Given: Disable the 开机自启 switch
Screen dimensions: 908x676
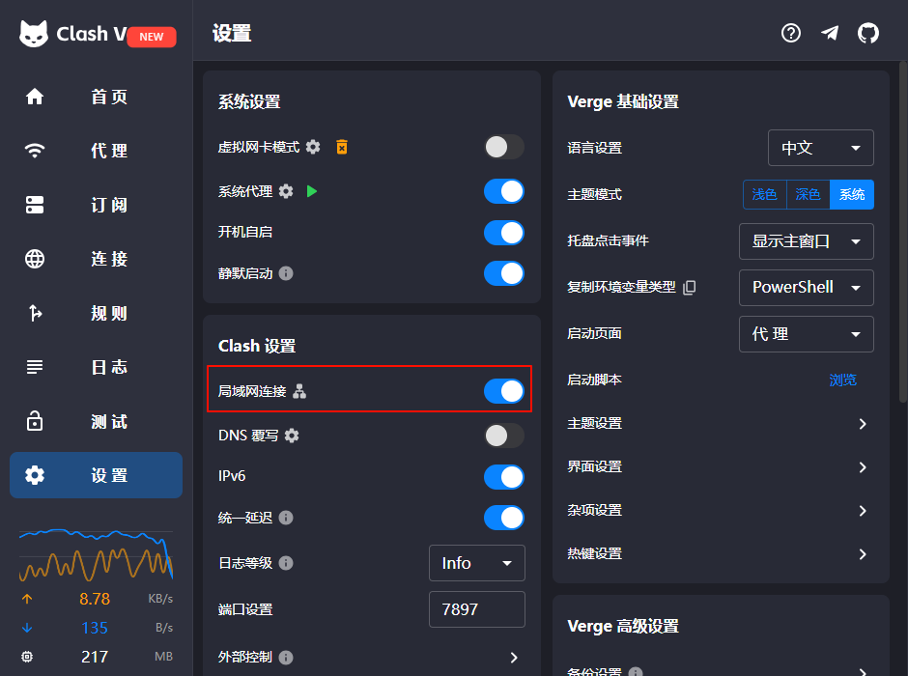Looking at the screenshot, I should [x=504, y=233].
